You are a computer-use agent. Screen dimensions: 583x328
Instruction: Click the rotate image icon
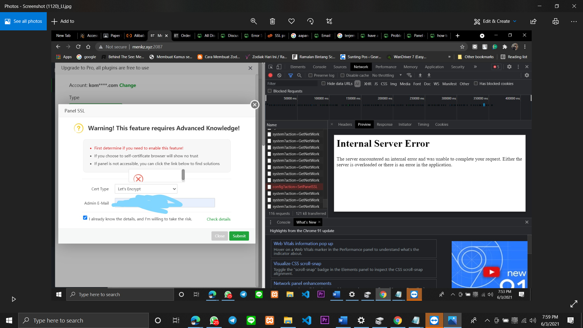pos(310,21)
